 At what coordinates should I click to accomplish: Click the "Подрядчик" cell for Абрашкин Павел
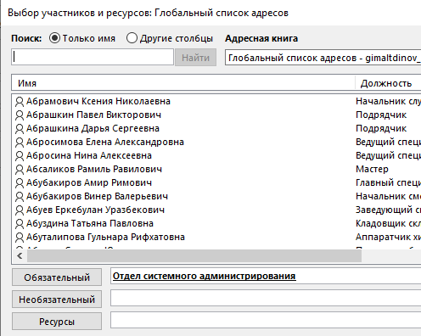pos(381,115)
